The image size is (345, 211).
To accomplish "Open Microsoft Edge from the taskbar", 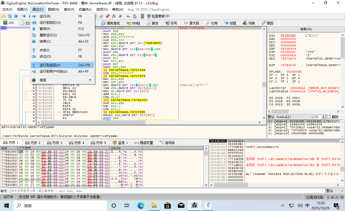I will click(141, 205).
